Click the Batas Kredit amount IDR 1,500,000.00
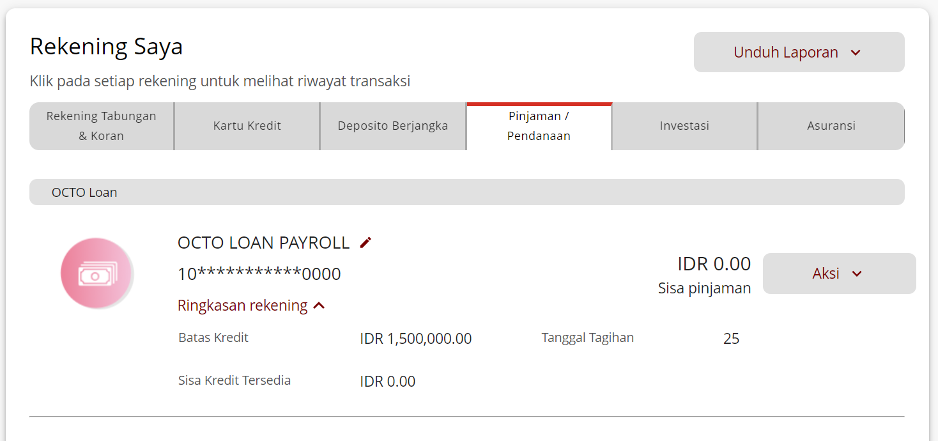Viewport: 938px width, 441px height. click(x=415, y=338)
